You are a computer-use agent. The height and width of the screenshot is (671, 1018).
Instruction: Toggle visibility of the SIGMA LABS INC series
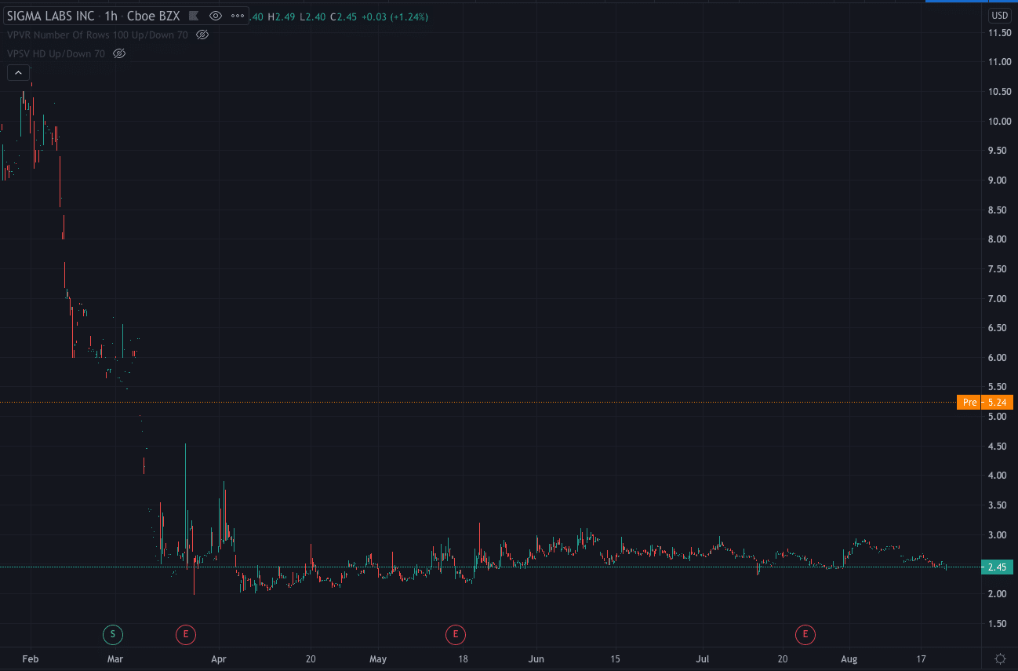(x=216, y=15)
